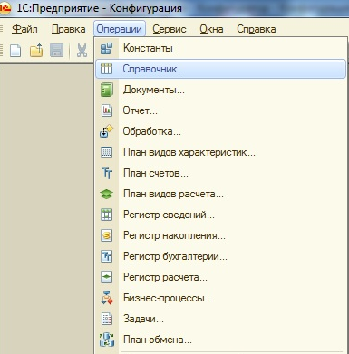
Task: Click the Отчет chart icon
Action: click(x=106, y=110)
